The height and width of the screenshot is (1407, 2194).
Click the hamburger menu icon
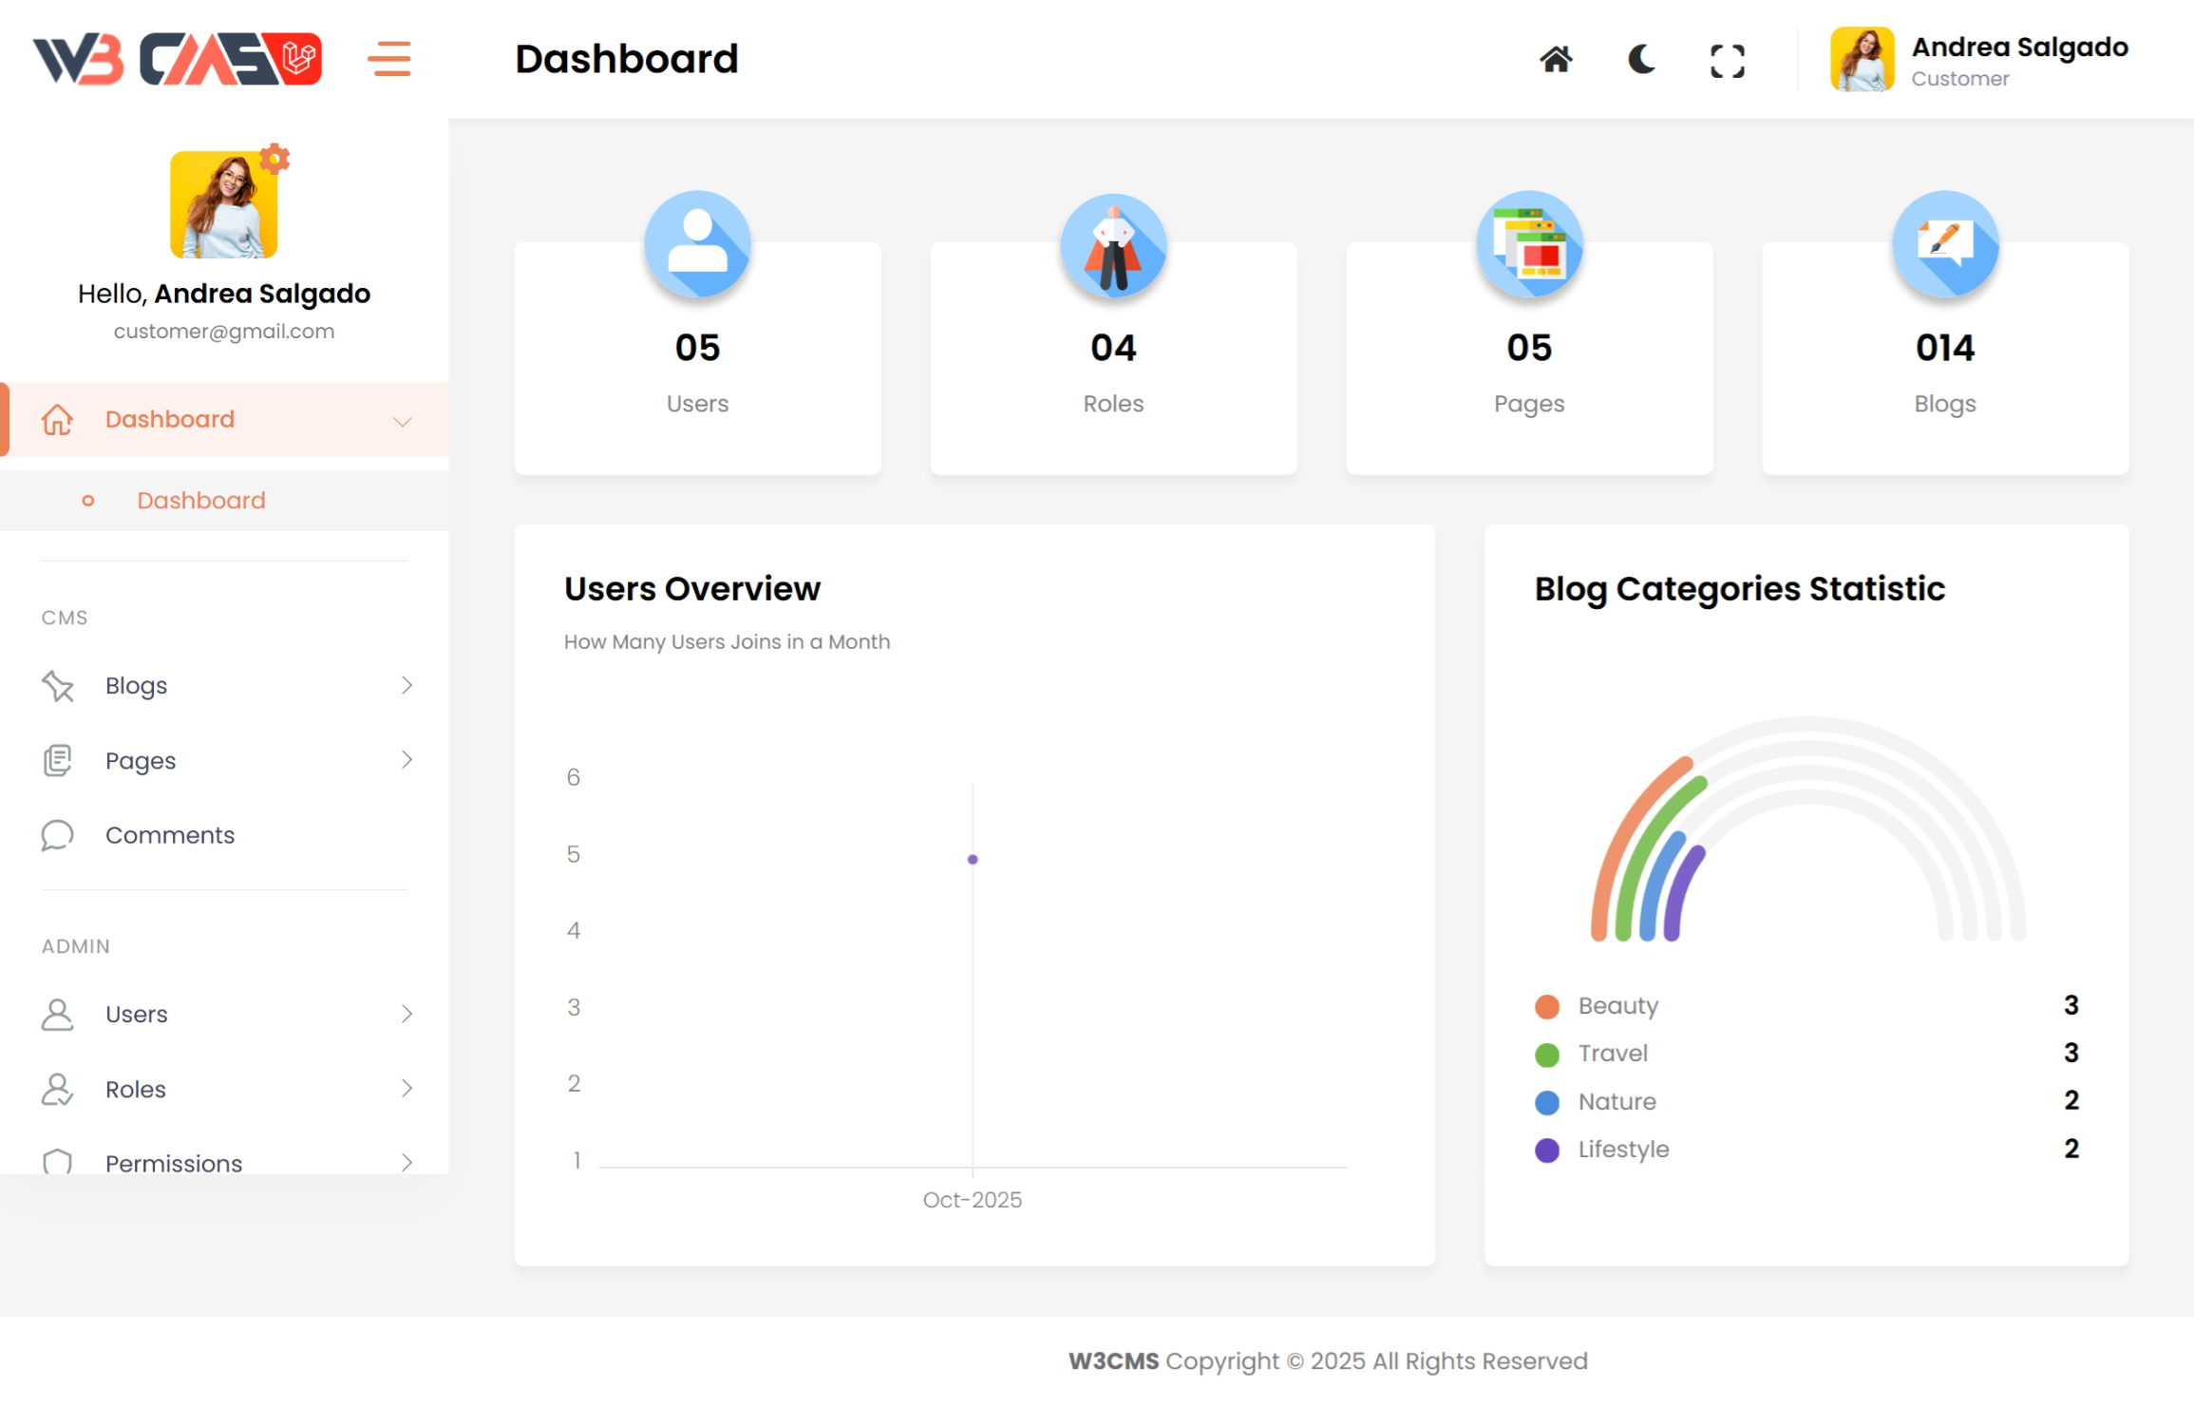point(389,59)
